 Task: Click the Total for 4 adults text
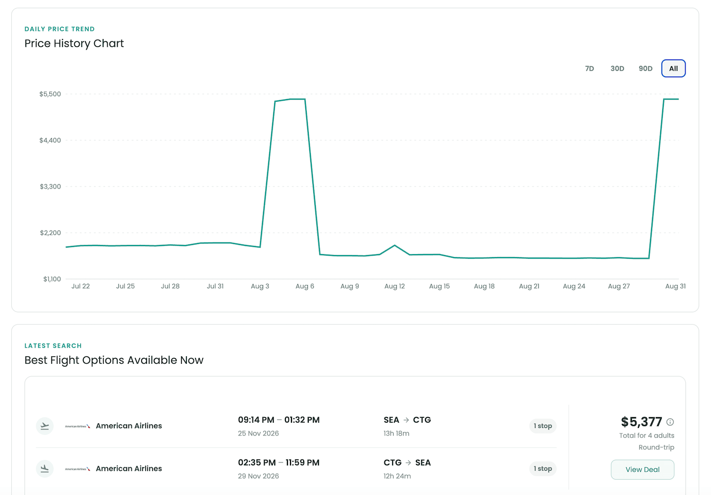click(647, 436)
